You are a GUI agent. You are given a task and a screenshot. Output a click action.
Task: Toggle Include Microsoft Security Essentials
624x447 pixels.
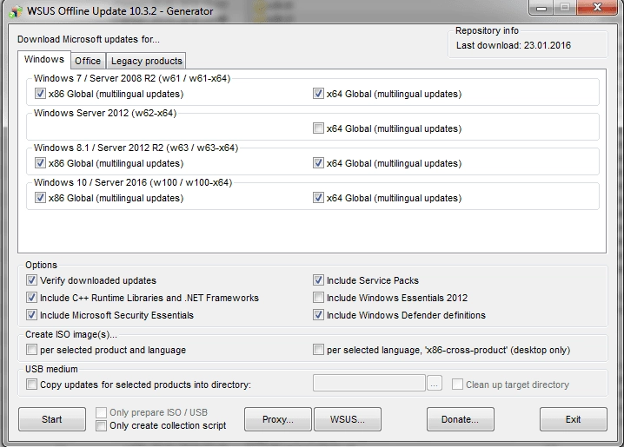[31, 315]
